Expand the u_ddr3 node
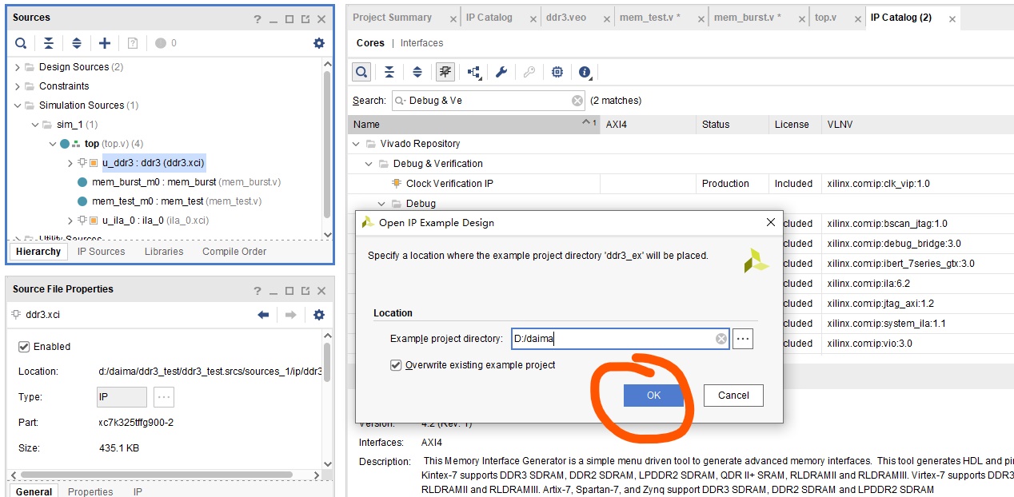 click(x=70, y=163)
